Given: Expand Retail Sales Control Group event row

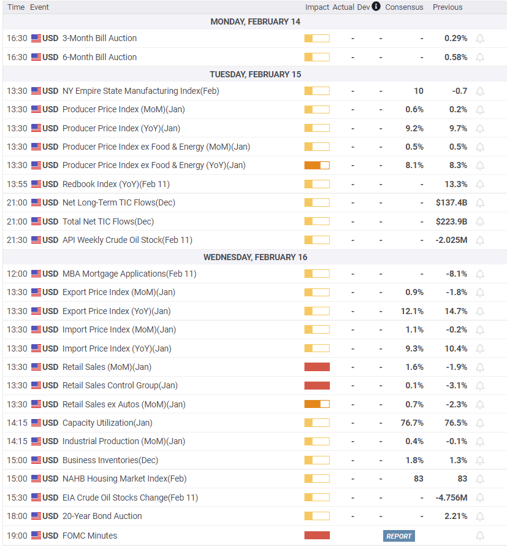Looking at the screenshot, I should tap(120, 385).
